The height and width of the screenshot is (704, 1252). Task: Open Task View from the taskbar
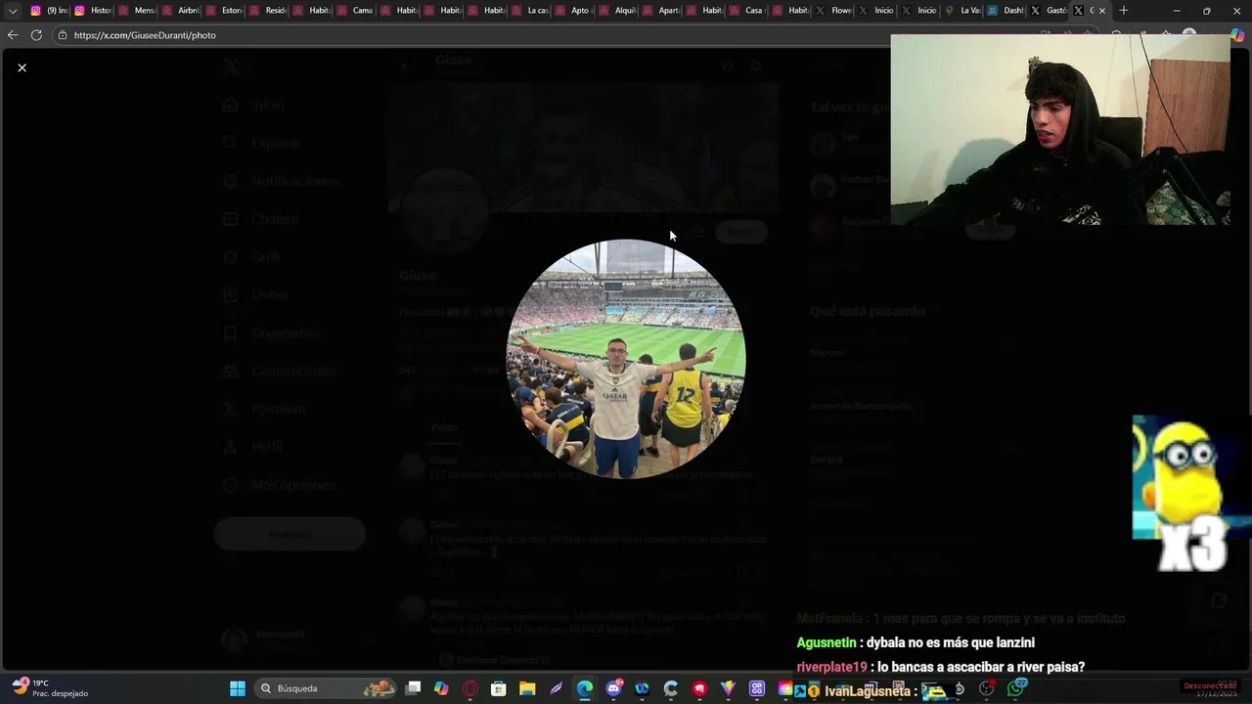pyautogui.click(x=413, y=688)
